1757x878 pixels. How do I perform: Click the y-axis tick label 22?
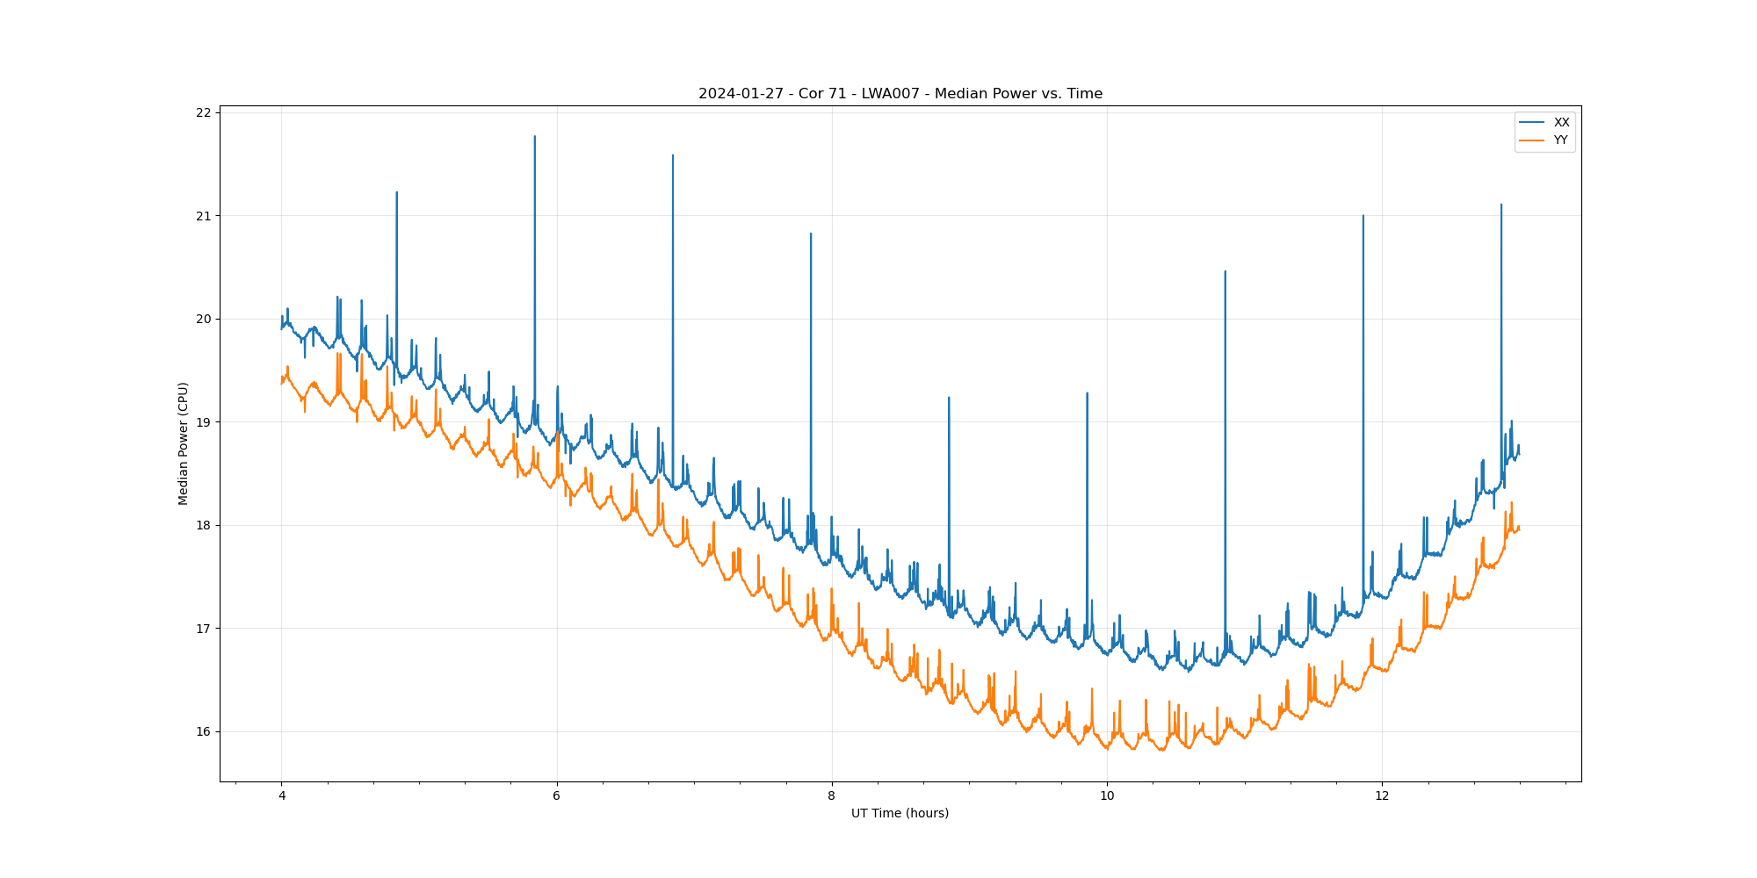pyautogui.click(x=204, y=112)
